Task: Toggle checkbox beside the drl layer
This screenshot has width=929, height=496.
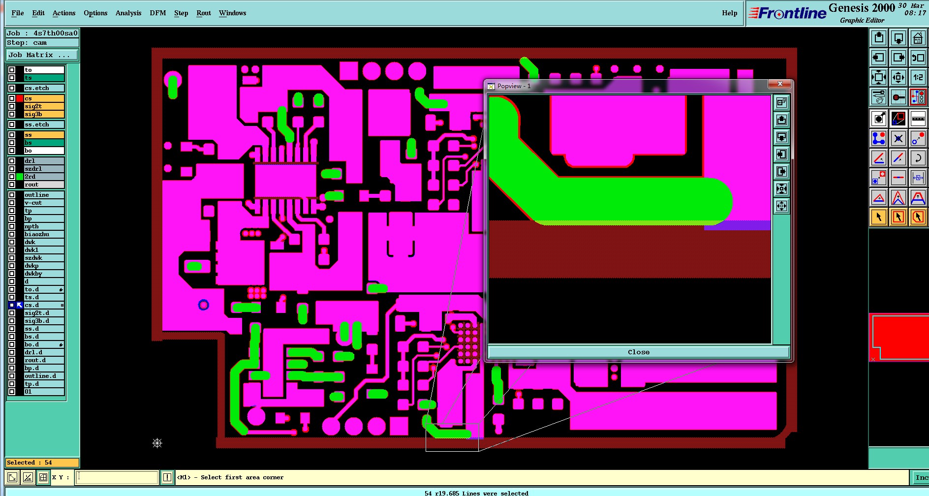Action: click(12, 161)
